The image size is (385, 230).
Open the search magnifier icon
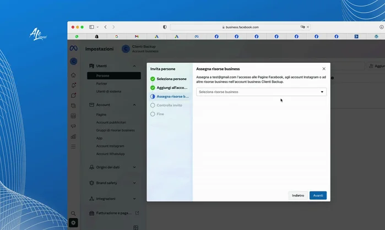pyautogui.click(x=73, y=213)
